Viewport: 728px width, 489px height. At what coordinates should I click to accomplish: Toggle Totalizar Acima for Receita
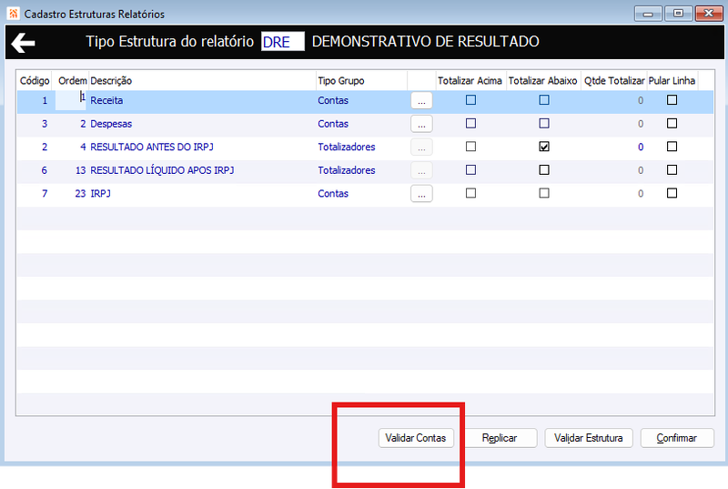click(470, 100)
